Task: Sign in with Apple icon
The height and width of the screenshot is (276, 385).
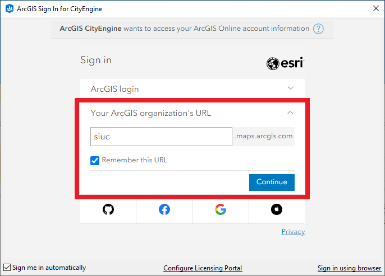Action: [x=277, y=209]
